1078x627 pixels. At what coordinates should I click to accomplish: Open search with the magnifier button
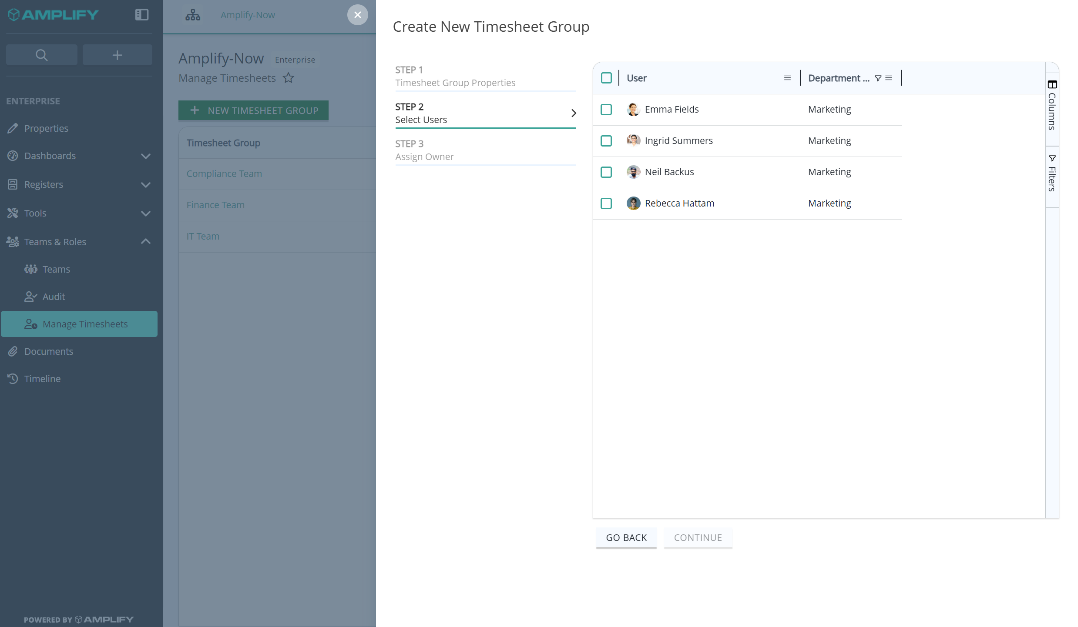click(42, 55)
